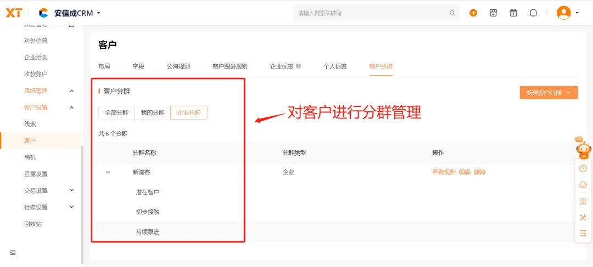
Task: Switch to the 个人标签 tab
Action: (x=335, y=66)
